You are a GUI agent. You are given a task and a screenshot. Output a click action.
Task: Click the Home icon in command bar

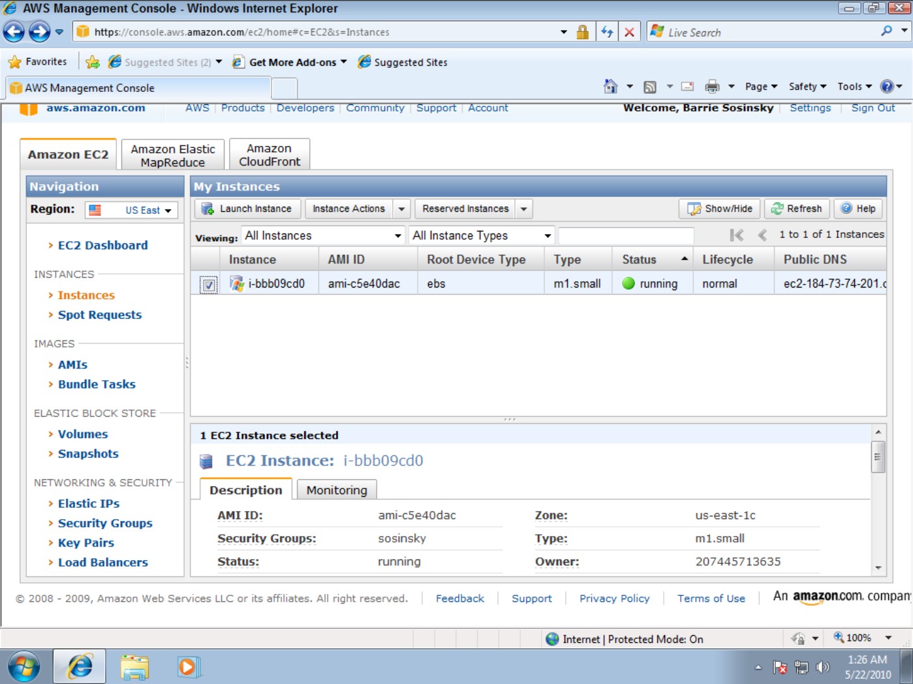pyautogui.click(x=611, y=86)
